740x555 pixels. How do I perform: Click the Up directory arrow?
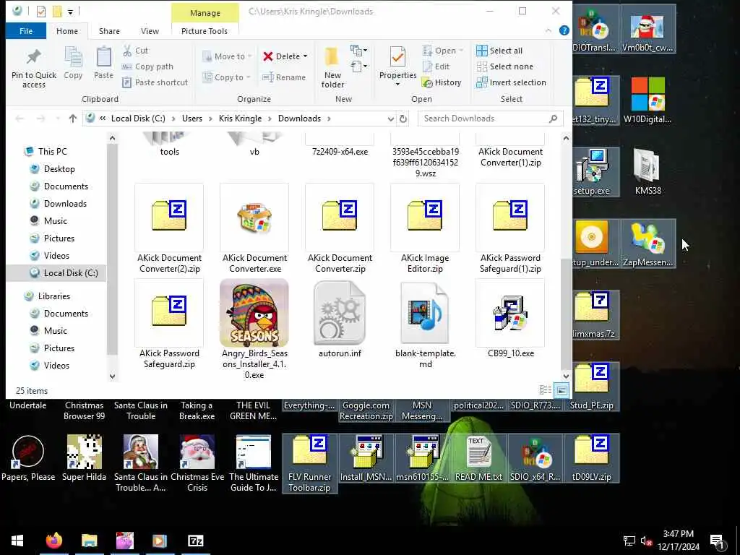(73, 119)
